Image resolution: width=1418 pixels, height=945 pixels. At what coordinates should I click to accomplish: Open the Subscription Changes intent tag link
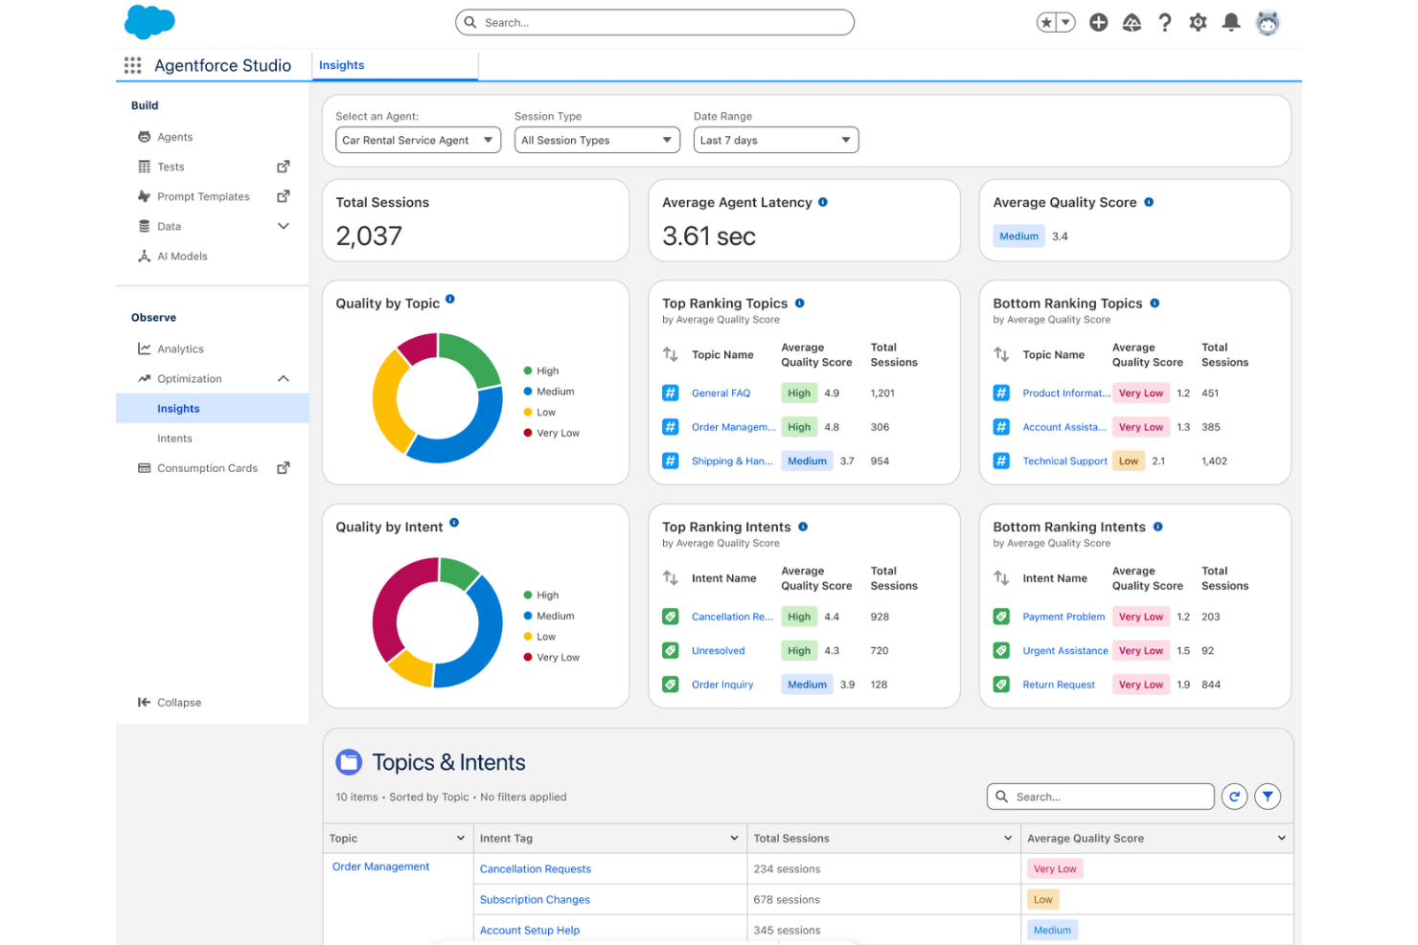point(535,899)
